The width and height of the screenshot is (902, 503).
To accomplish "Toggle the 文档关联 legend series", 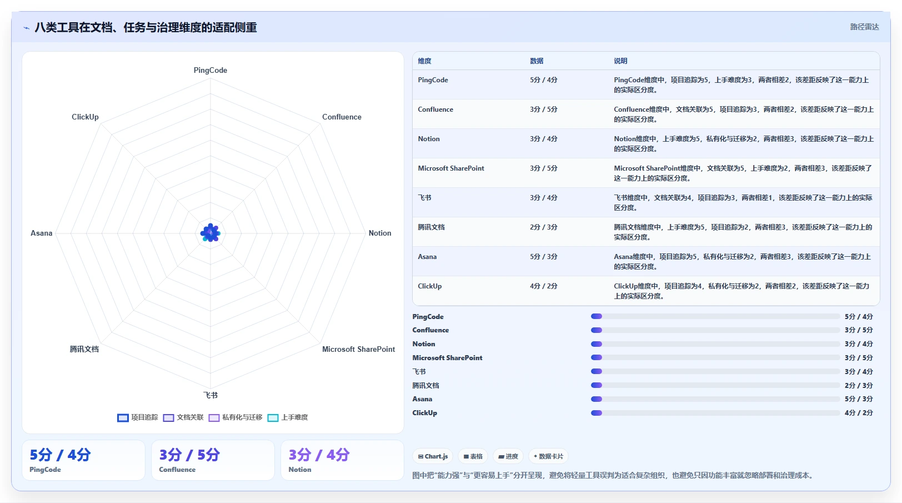I will click(183, 417).
